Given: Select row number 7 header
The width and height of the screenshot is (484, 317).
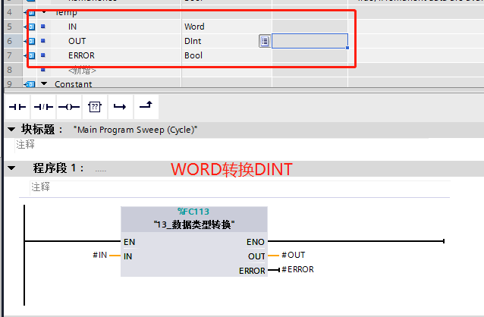Looking at the screenshot, I should click(x=11, y=55).
